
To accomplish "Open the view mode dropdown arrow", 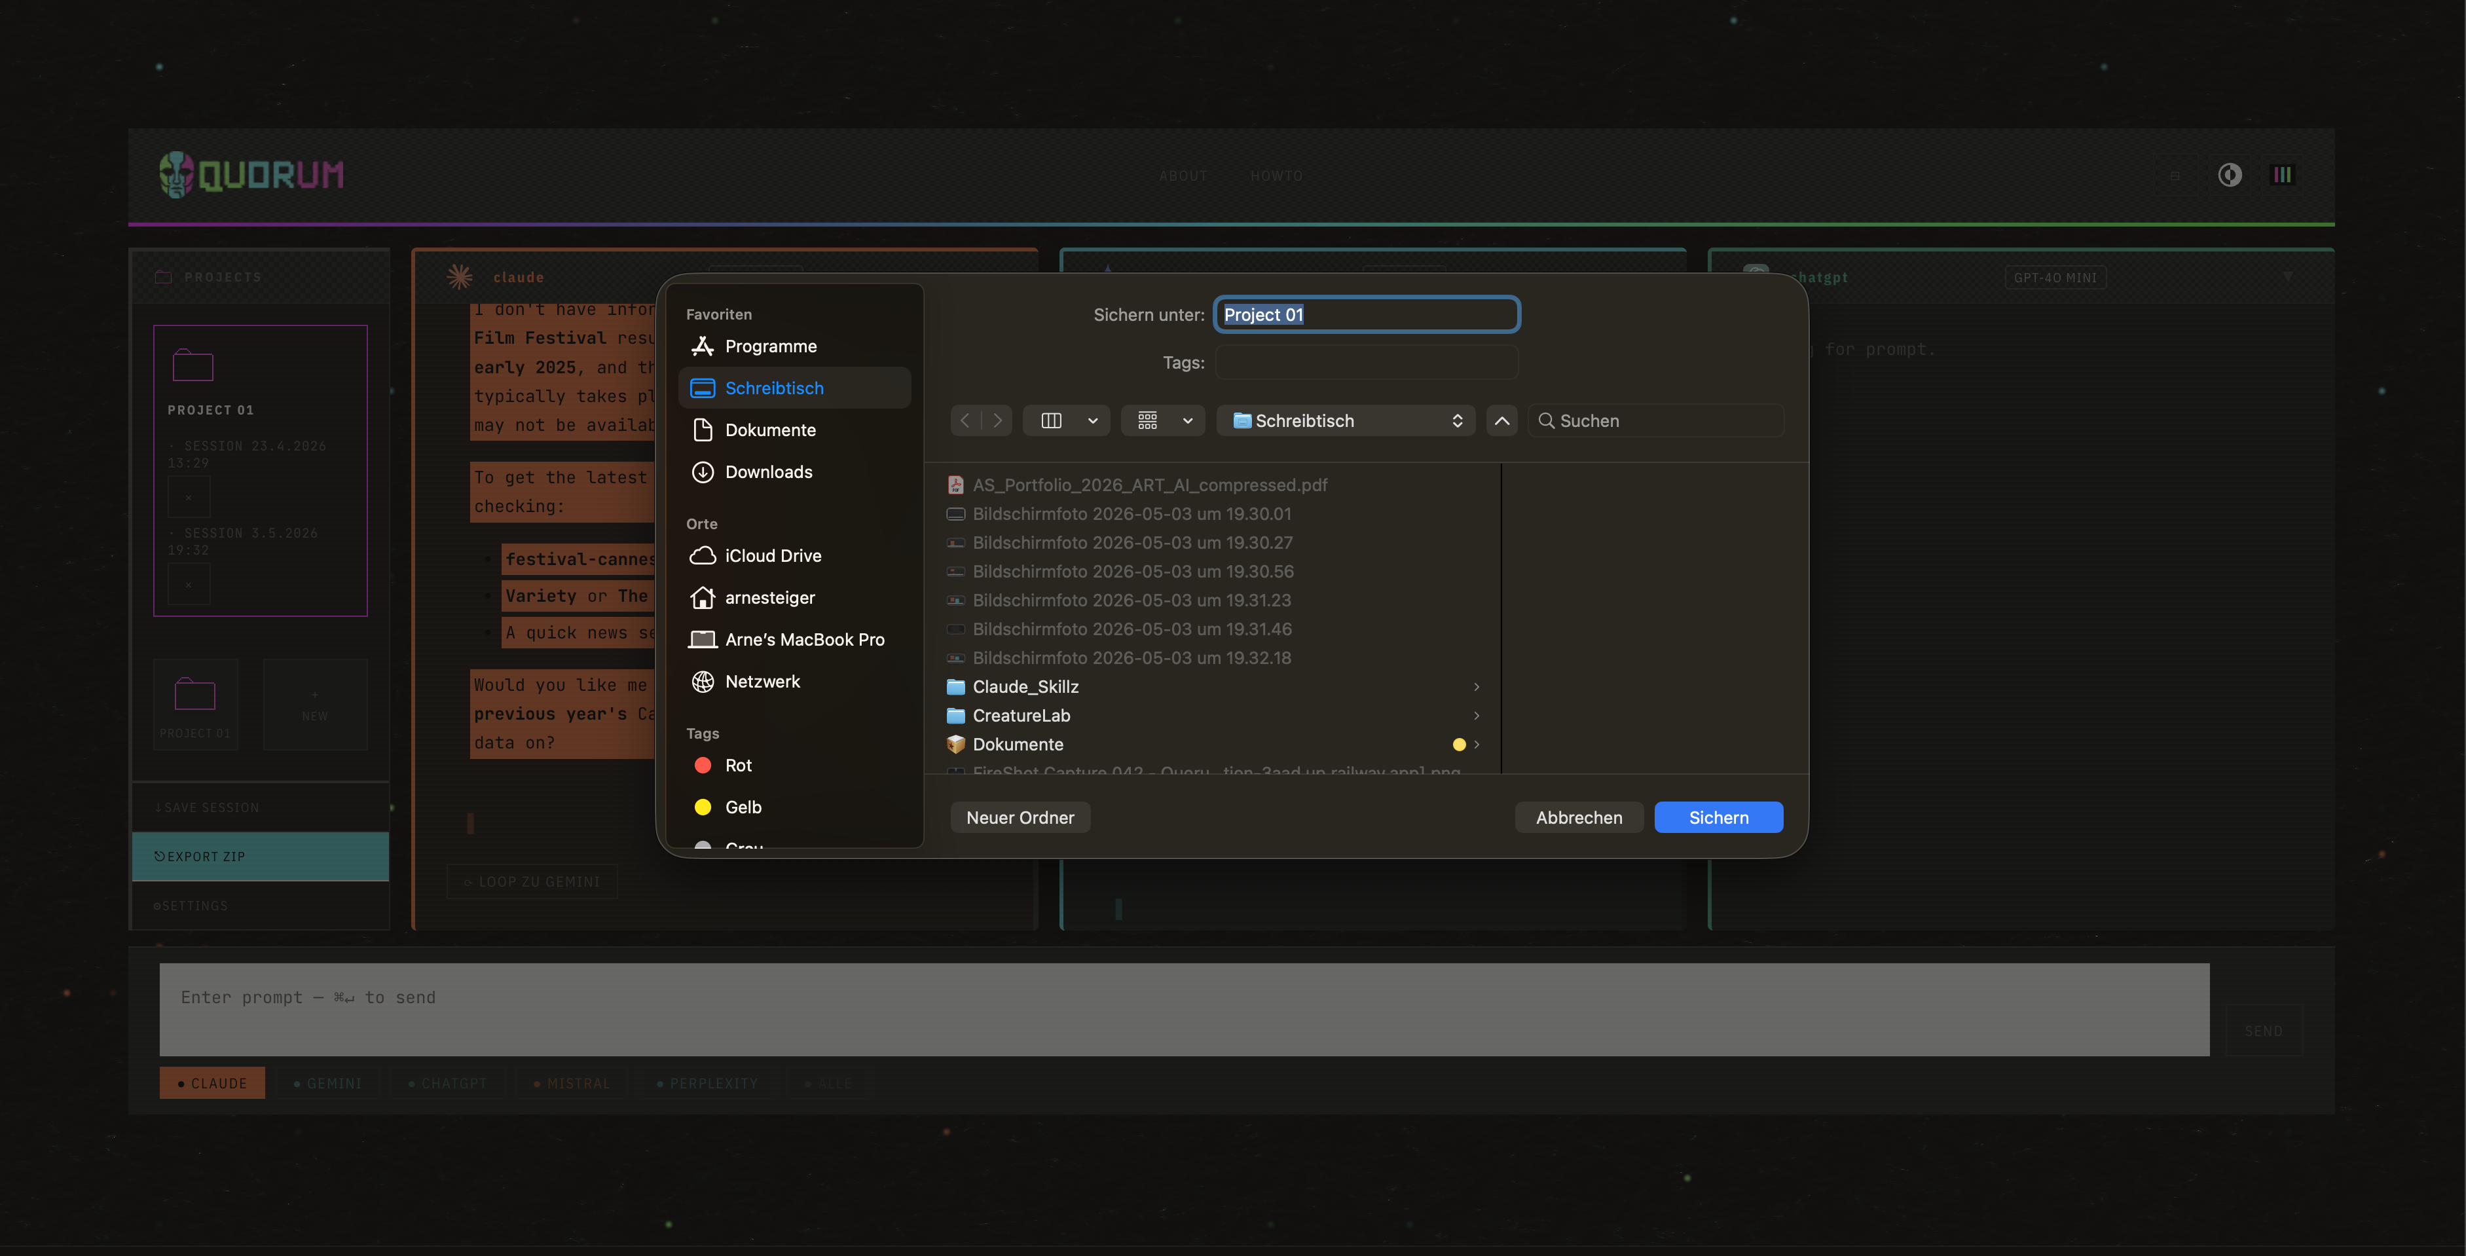I will 1092,420.
